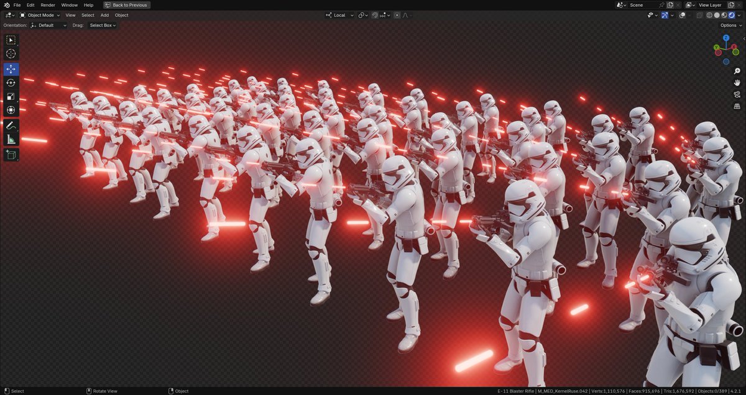
Task: Open the viewport Object menu
Action: [x=121, y=15]
